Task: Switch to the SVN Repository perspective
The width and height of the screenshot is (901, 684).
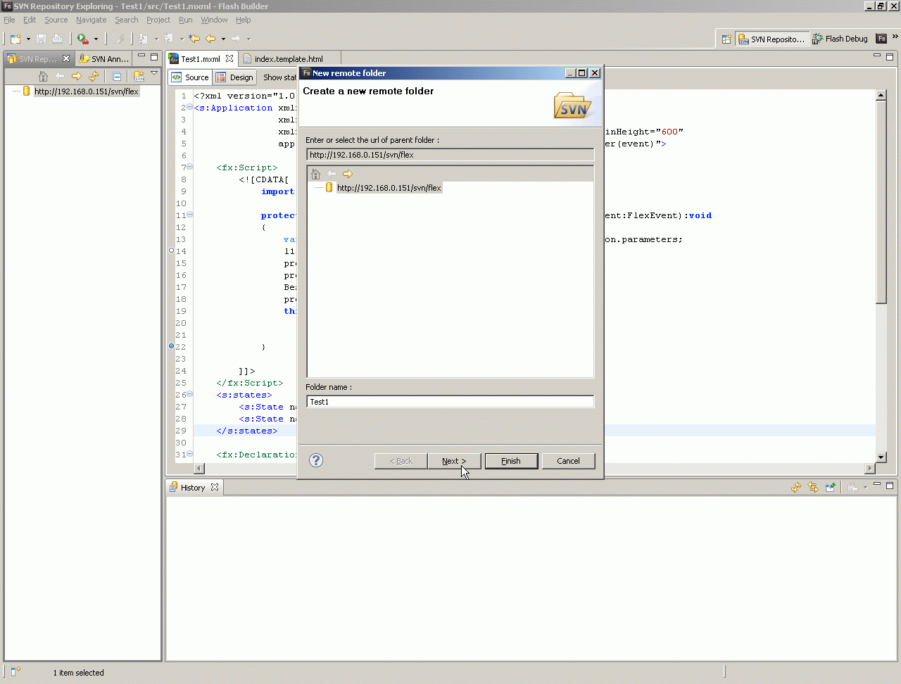Action: pos(771,39)
